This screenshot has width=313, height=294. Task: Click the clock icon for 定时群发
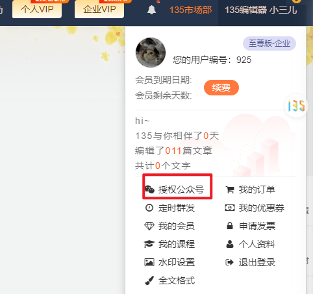click(149, 208)
